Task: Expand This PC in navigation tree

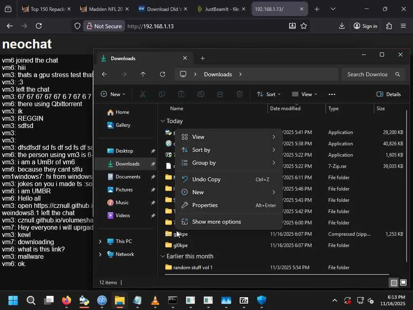Action: click(100, 241)
